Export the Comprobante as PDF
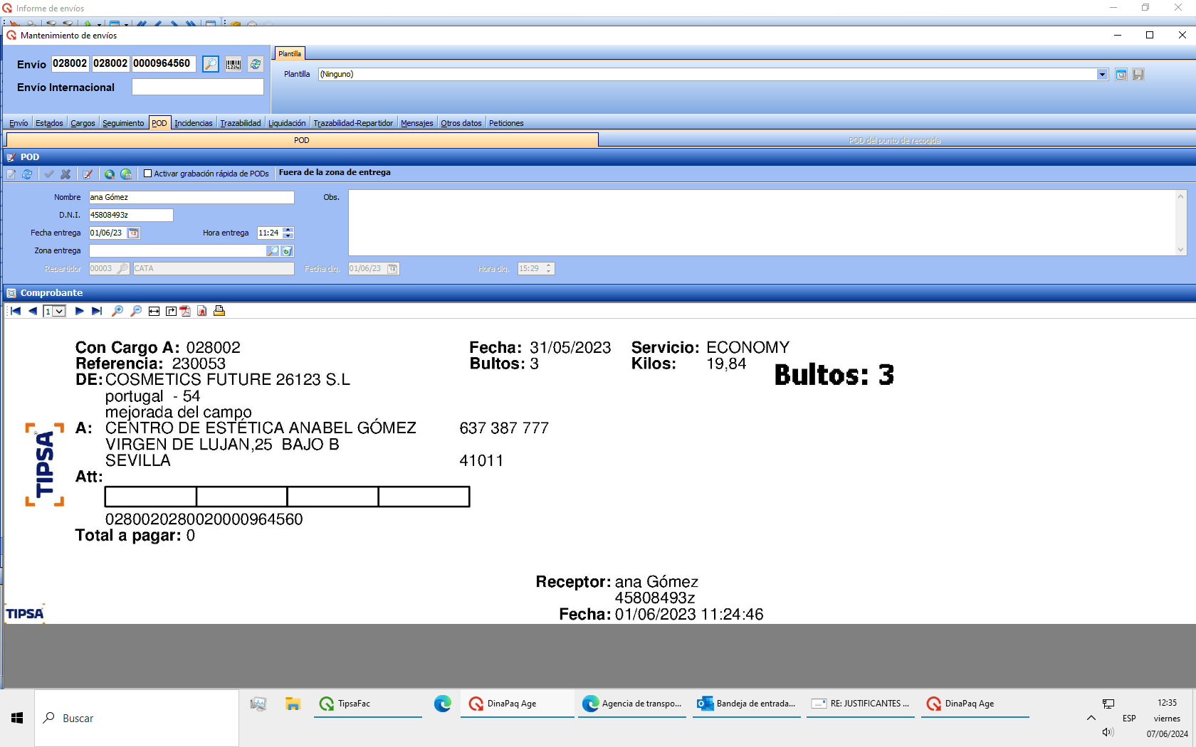 point(186,311)
